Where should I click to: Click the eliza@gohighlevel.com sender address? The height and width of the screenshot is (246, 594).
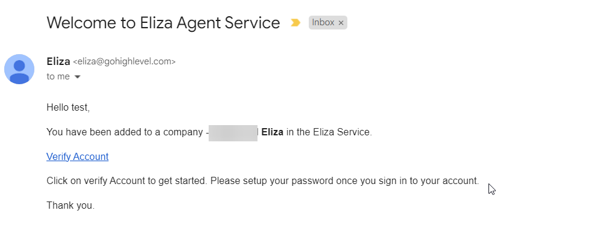coord(124,61)
